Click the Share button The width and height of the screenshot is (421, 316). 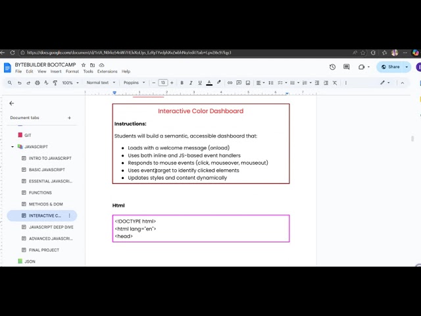point(390,67)
